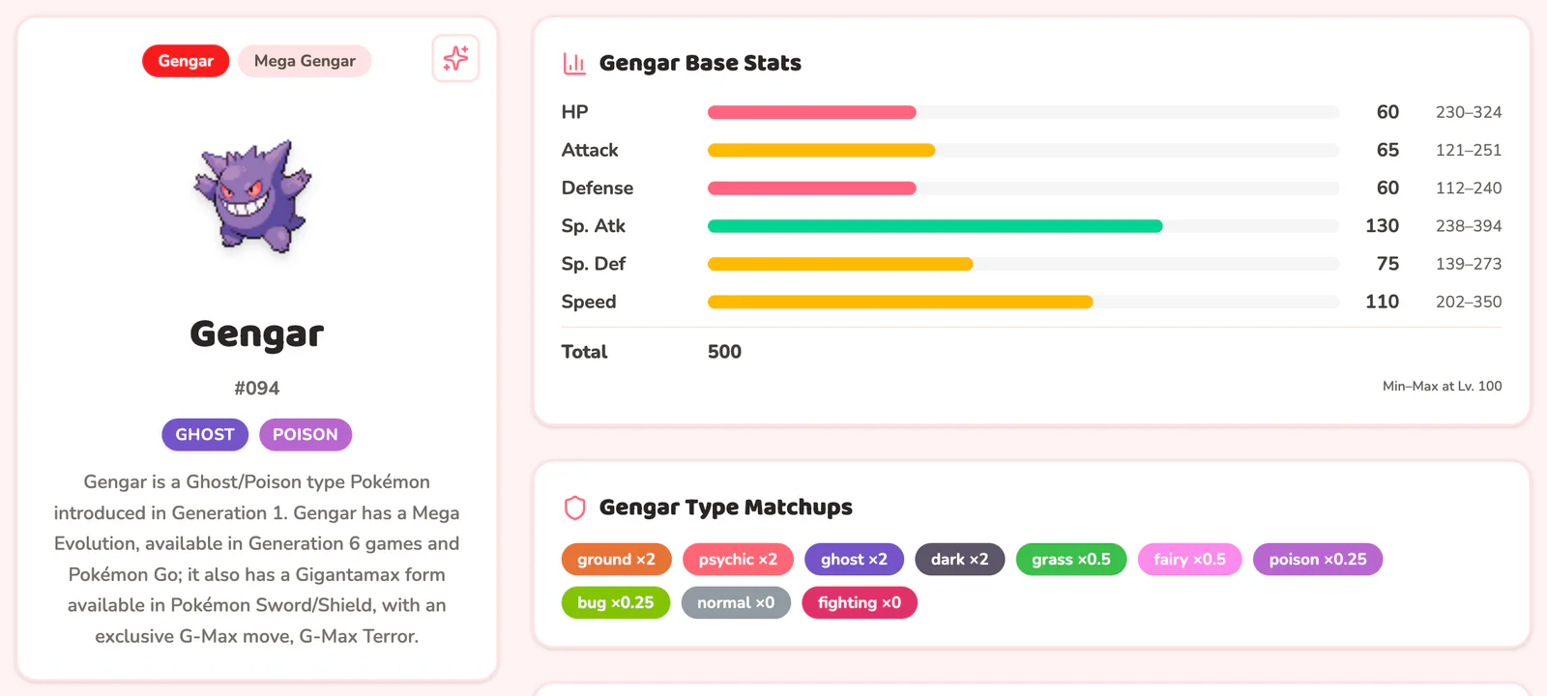Click the Min–Max at Lv. 100 note

(1442, 386)
